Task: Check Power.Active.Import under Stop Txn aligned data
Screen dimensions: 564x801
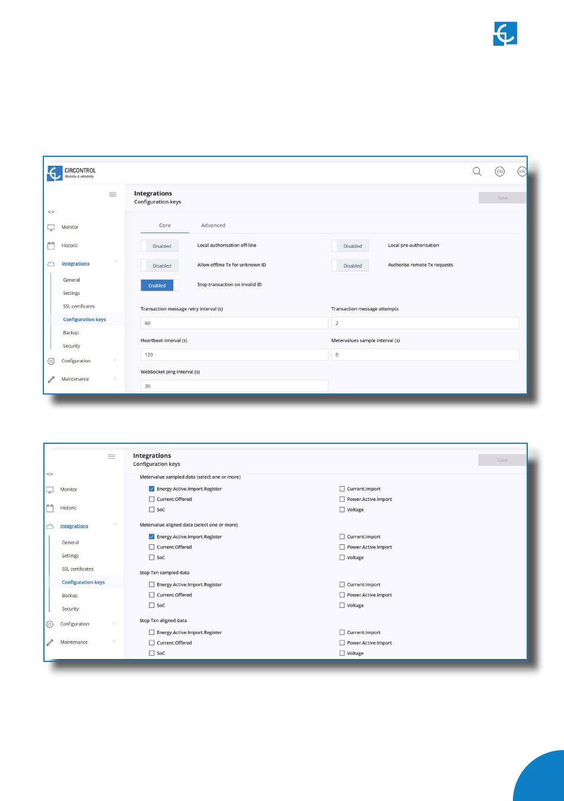Action: [x=342, y=643]
